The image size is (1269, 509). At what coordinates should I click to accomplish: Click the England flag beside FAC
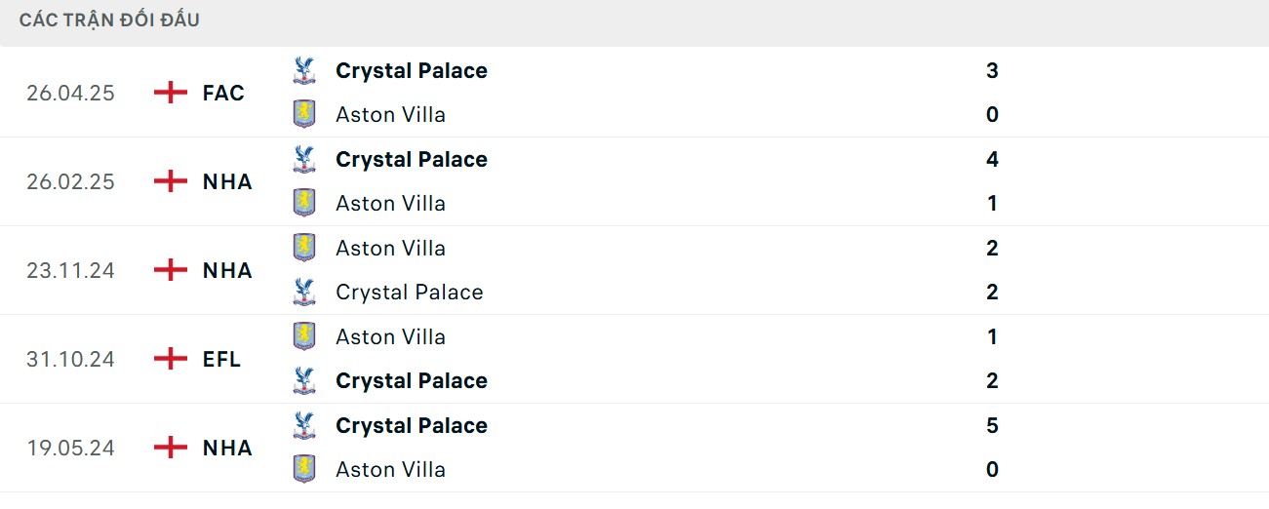click(x=171, y=93)
